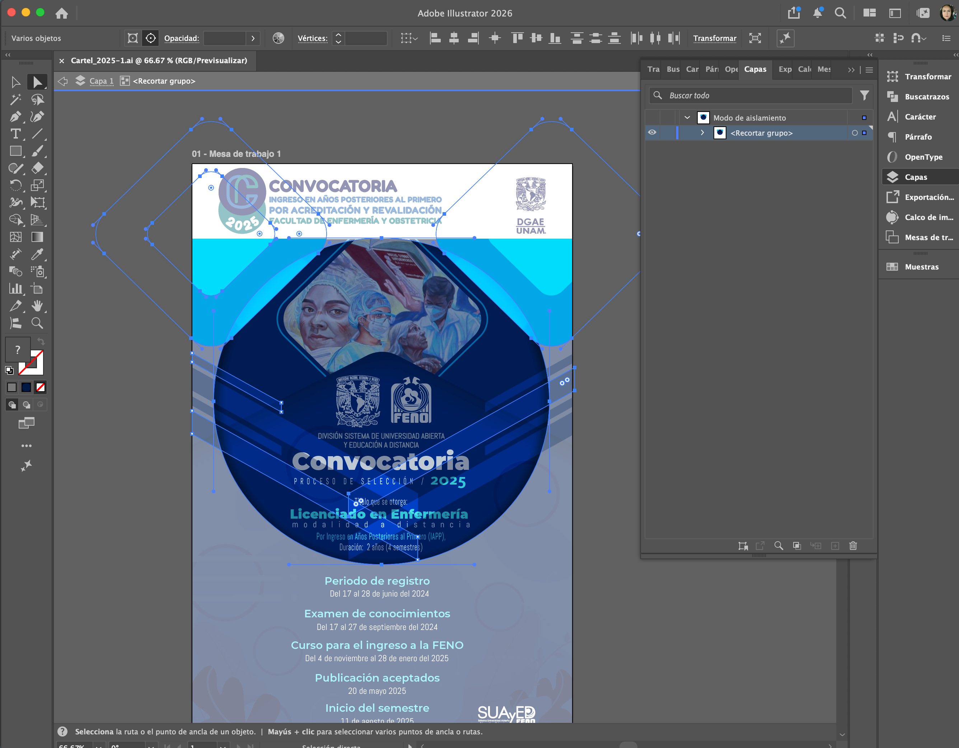This screenshot has height=748, width=959.
Task: Choose the Magic Wand tool
Action: 16,100
